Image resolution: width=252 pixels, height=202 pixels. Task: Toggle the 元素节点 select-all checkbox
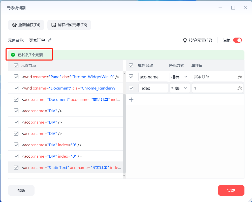pyautogui.click(x=16, y=66)
